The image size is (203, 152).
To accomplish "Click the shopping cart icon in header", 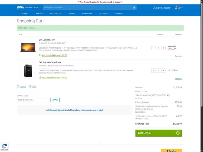I will pyautogui.click(x=176, y=8).
